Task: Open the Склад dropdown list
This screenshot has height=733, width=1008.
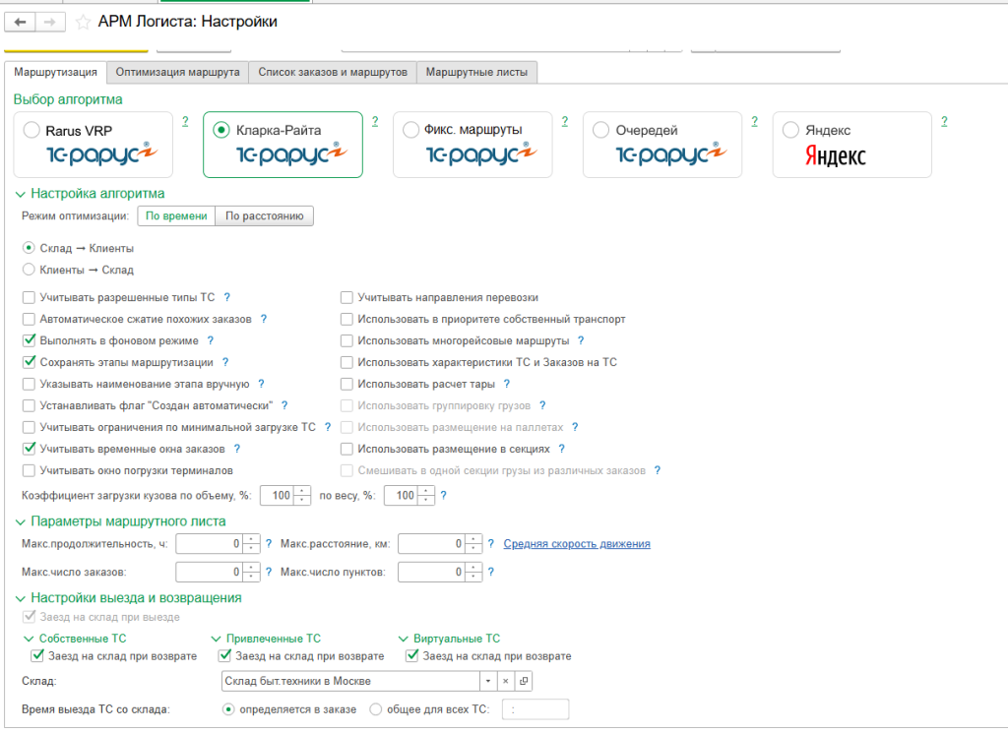Action: pyautogui.click(x=487, y=681)
